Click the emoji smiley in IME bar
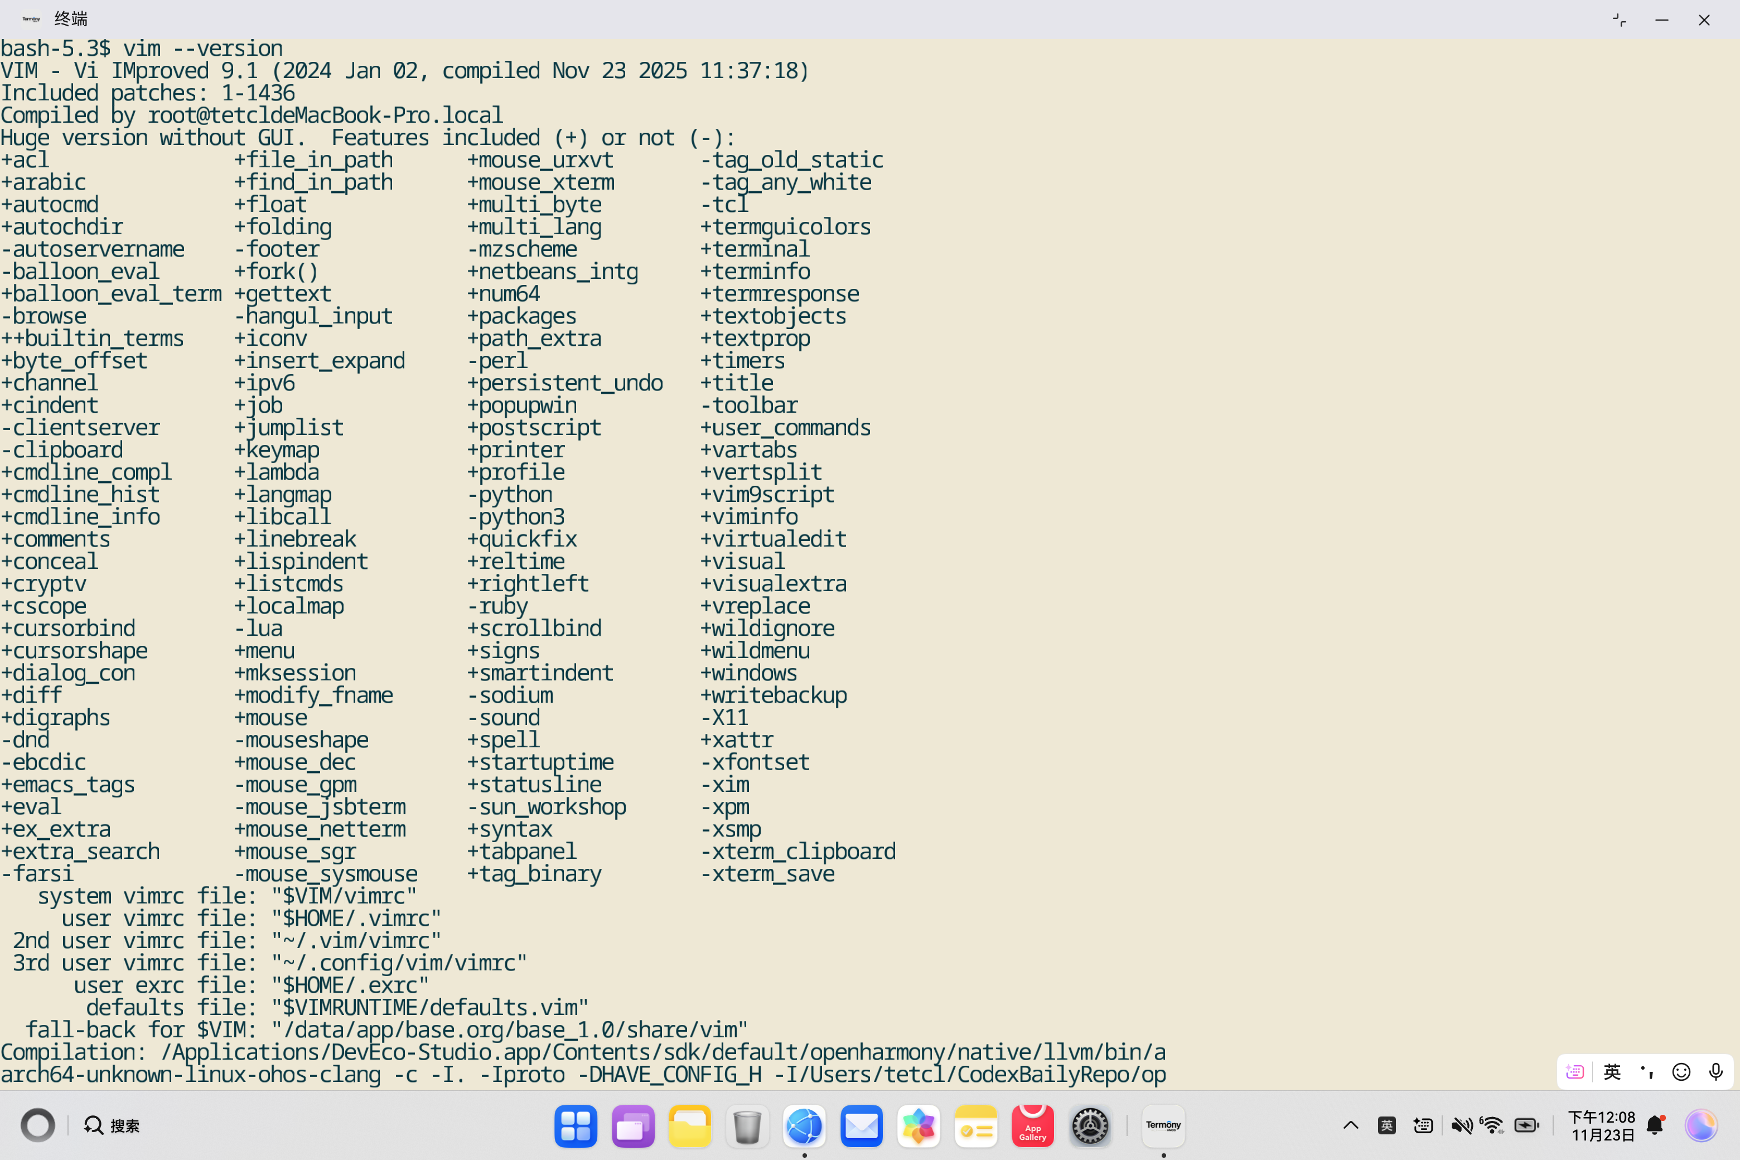Viewport: 1740px width, 1160px height. coord(1681,1072)
